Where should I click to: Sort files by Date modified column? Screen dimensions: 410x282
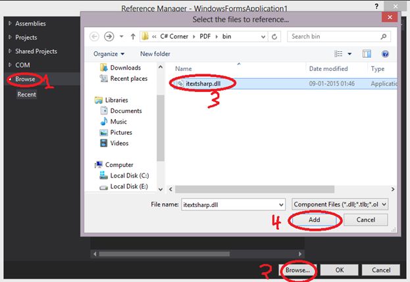[x=328, y=68]
